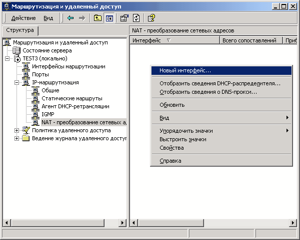300x240 pixels.
Task: Collapse the IP-маршрутизация tree node
Action: 17,82
